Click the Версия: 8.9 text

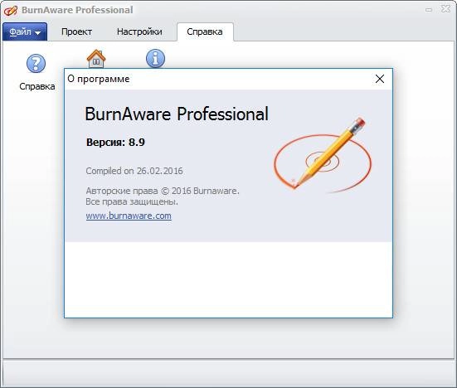(x=115, y=142)
